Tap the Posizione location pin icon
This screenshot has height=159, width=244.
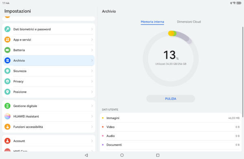coord(7,91)
